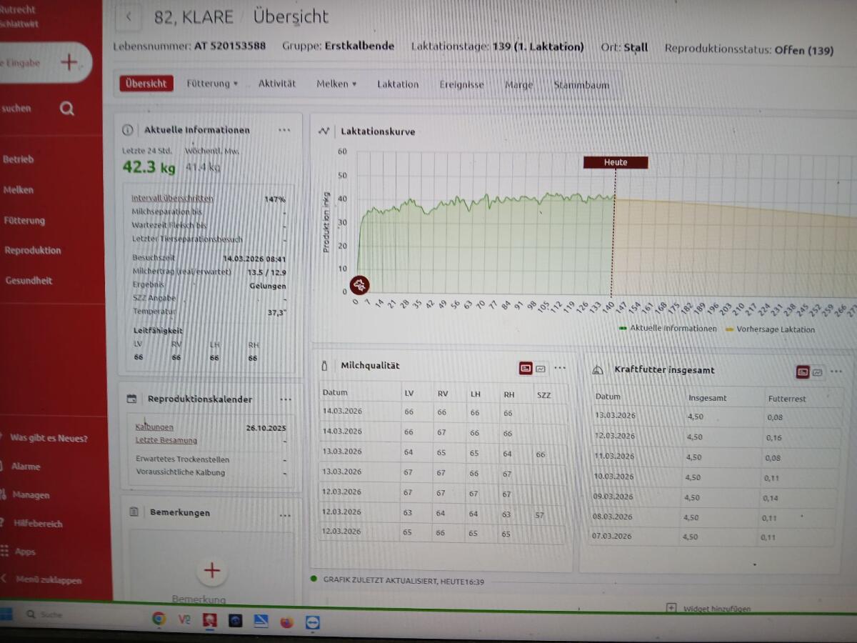Expand the Fütterung dropdown tab
The image size is (857, 643).
[x=212, y=84]
